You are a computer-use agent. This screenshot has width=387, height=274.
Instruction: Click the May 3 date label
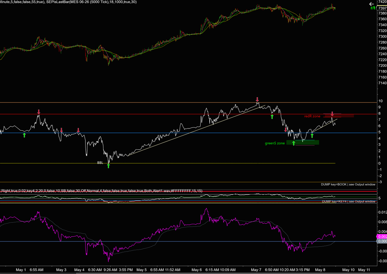[61, 269]
